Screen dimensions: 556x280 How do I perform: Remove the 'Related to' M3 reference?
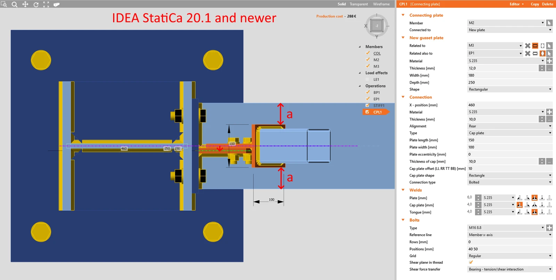(528, 46)
